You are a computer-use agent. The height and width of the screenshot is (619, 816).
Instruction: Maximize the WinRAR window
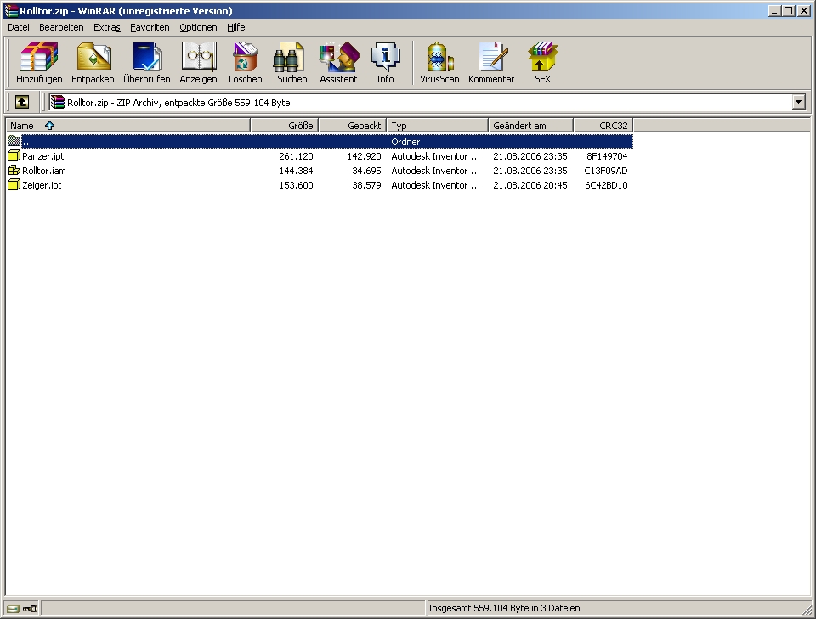tap(789, 11)
